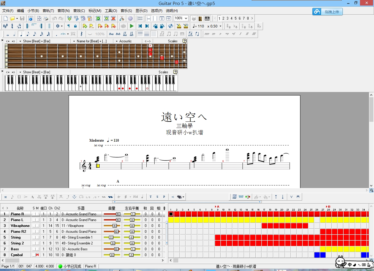This screenshot has width=374, height=271.
Task: Adjust the Bass pan balance slider
Action: (x=132, y=249)
